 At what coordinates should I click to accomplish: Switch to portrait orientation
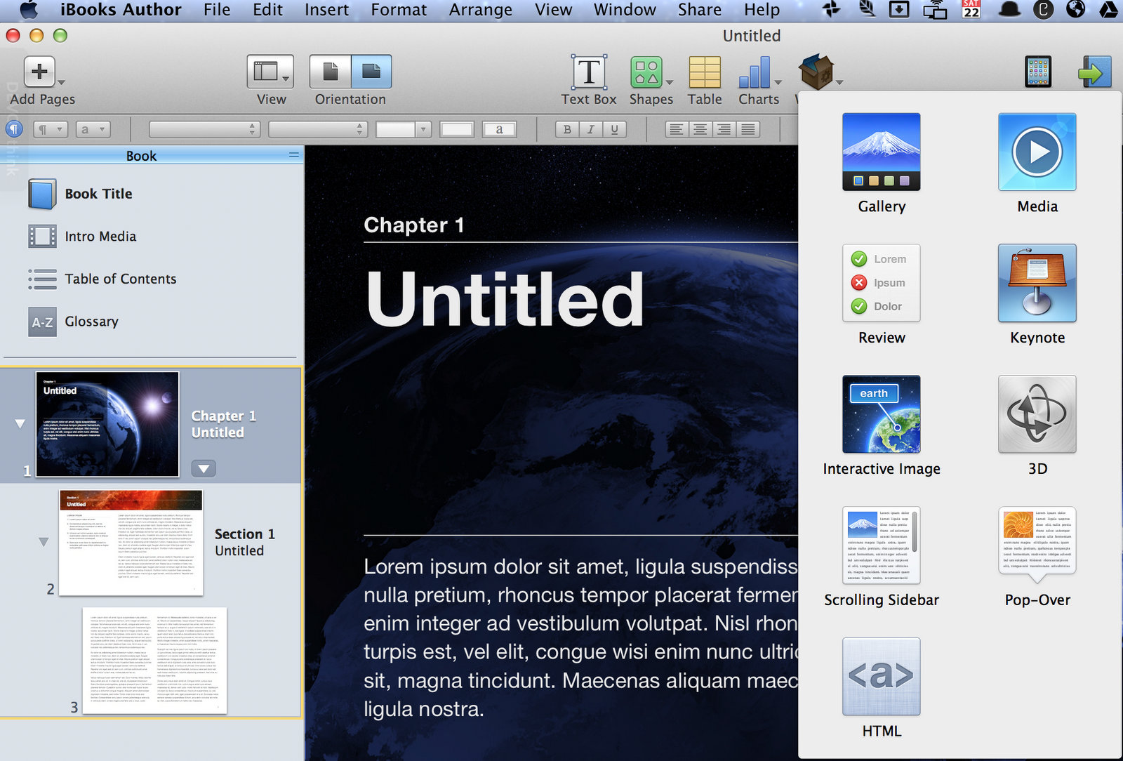[x=331, y=72]
